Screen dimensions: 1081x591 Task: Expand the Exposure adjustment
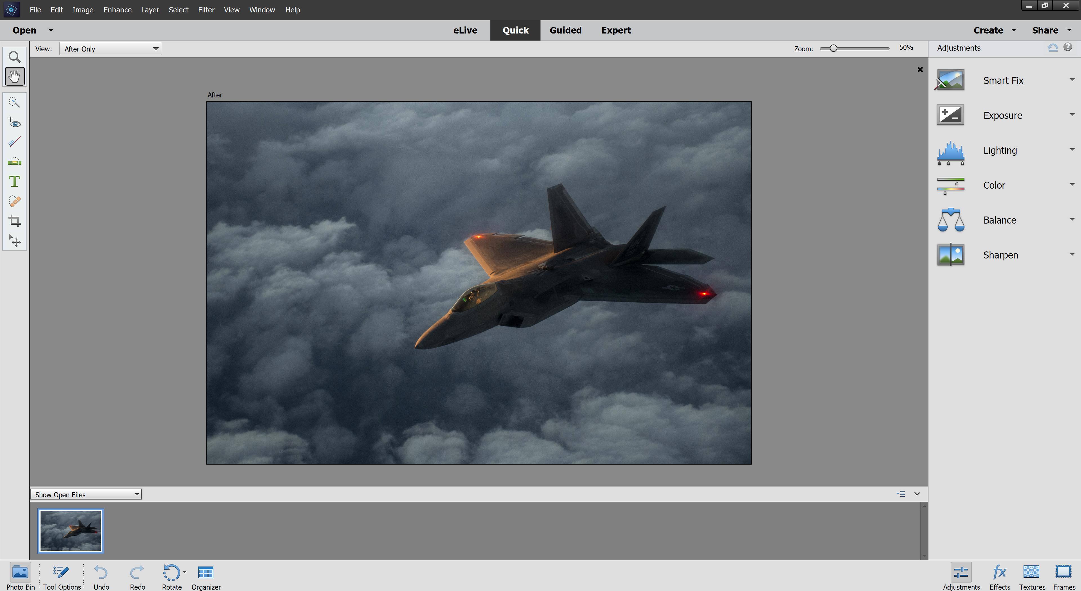1072,115
